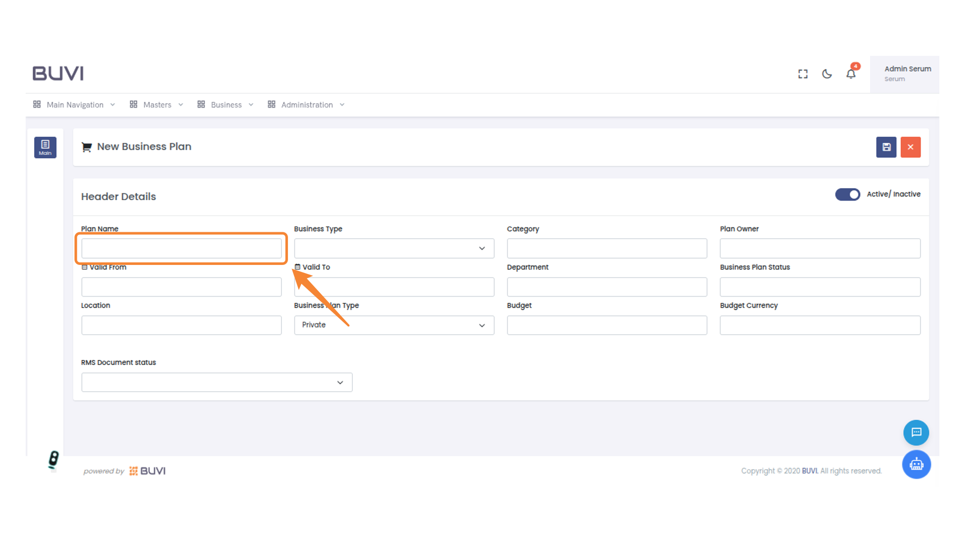Launch the chatbot robot assistant icon
This screenshot has width=965, height=543.
click(916, 464)
